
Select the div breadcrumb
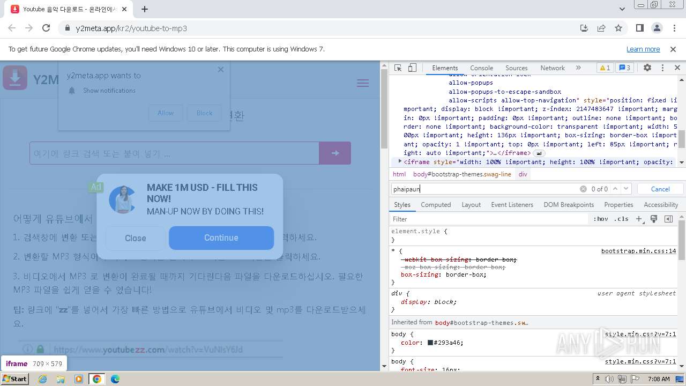point(523,174)
